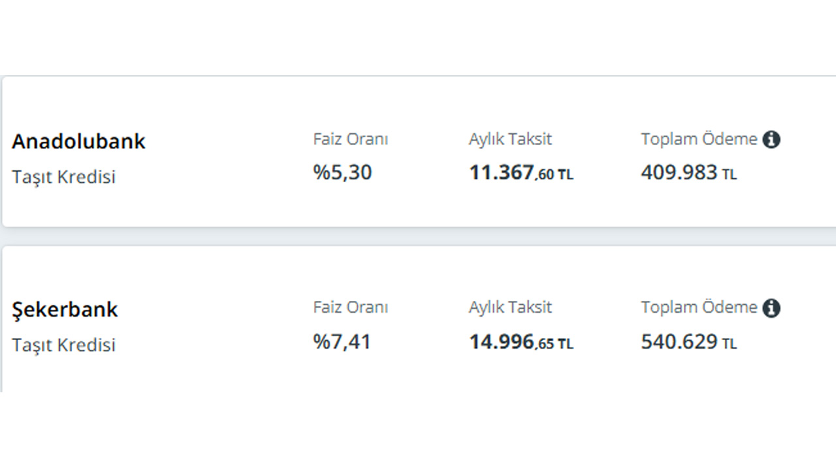Click Anadolubank monthly installment 11.367,60 TL

tap(521, 173)
